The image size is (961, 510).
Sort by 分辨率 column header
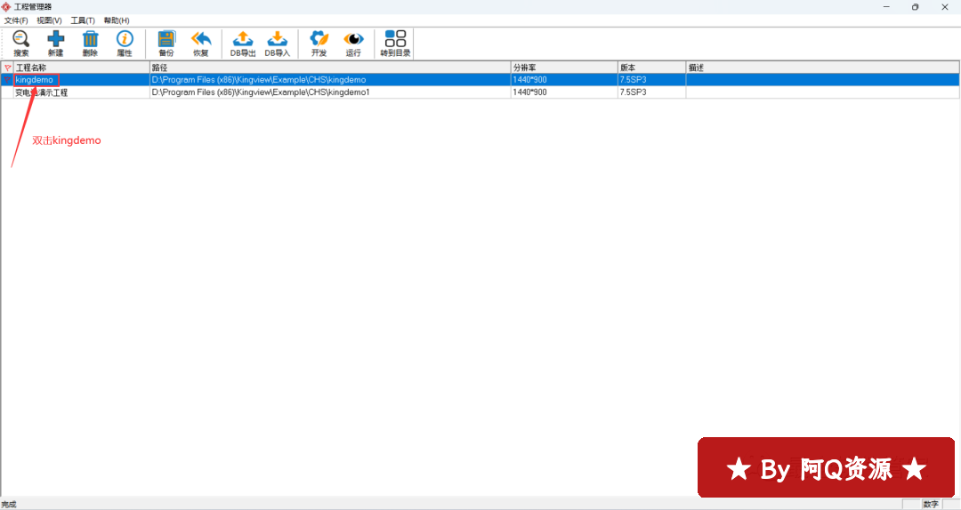[x=563, y=68]
